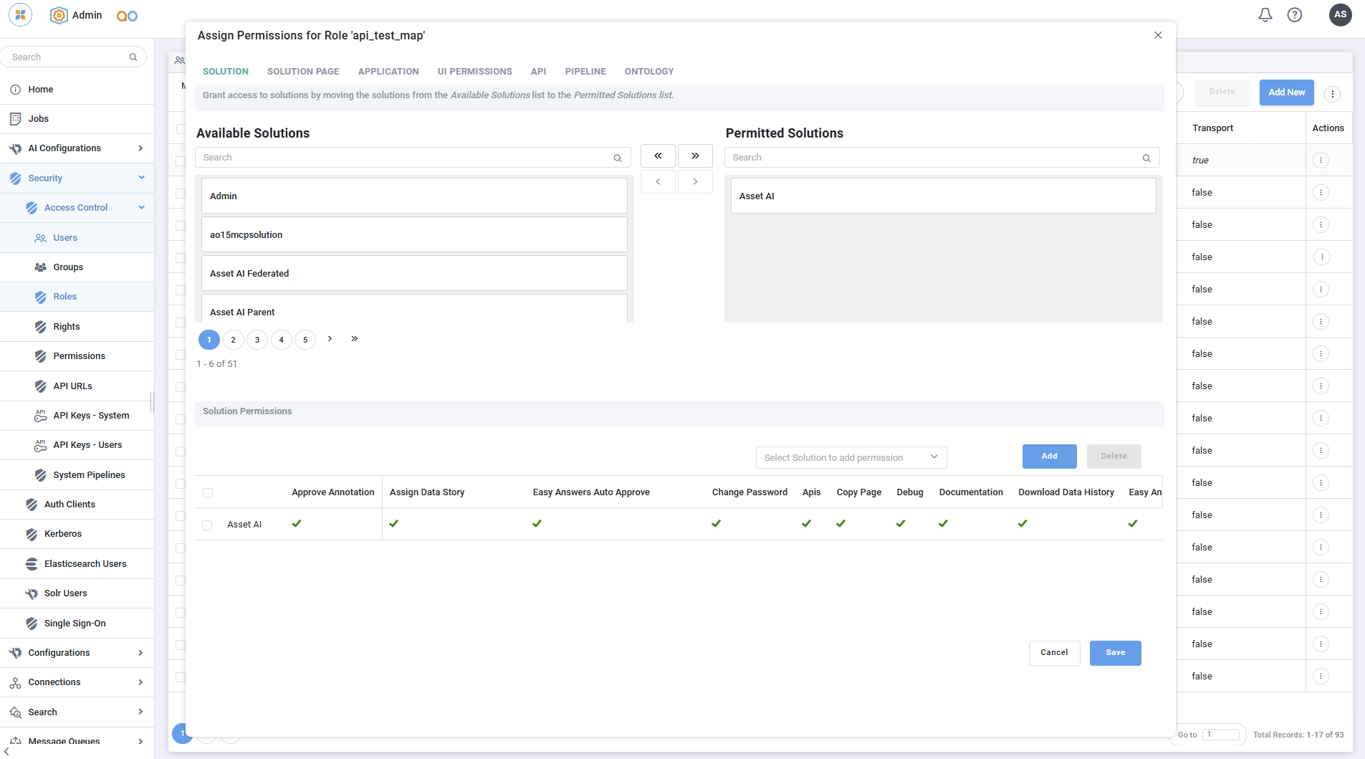Switch to the UI PERMISSIONS tab
Image resolution: width=1365 pixels, height=759 pixels.
pyautogui.click(x=475, y=72)
